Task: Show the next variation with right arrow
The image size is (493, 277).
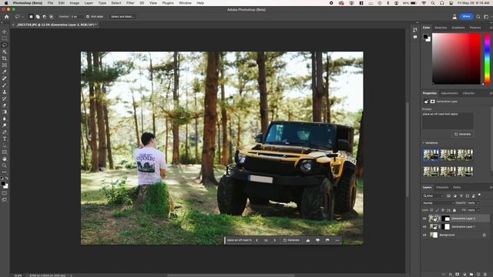Action: (275, 240)
